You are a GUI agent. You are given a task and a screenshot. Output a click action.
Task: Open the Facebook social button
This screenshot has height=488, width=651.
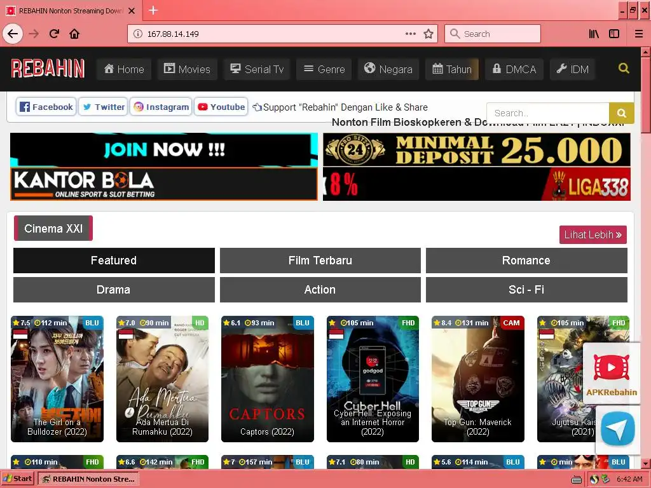[x=46, y=107]
